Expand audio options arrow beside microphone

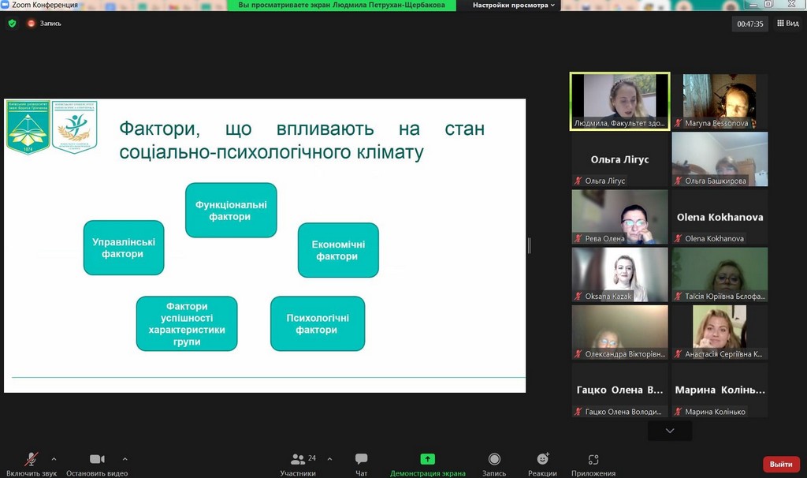(x=54, y=458)
